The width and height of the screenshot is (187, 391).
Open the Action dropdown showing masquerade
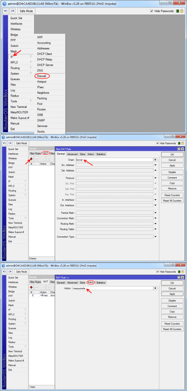155,288
